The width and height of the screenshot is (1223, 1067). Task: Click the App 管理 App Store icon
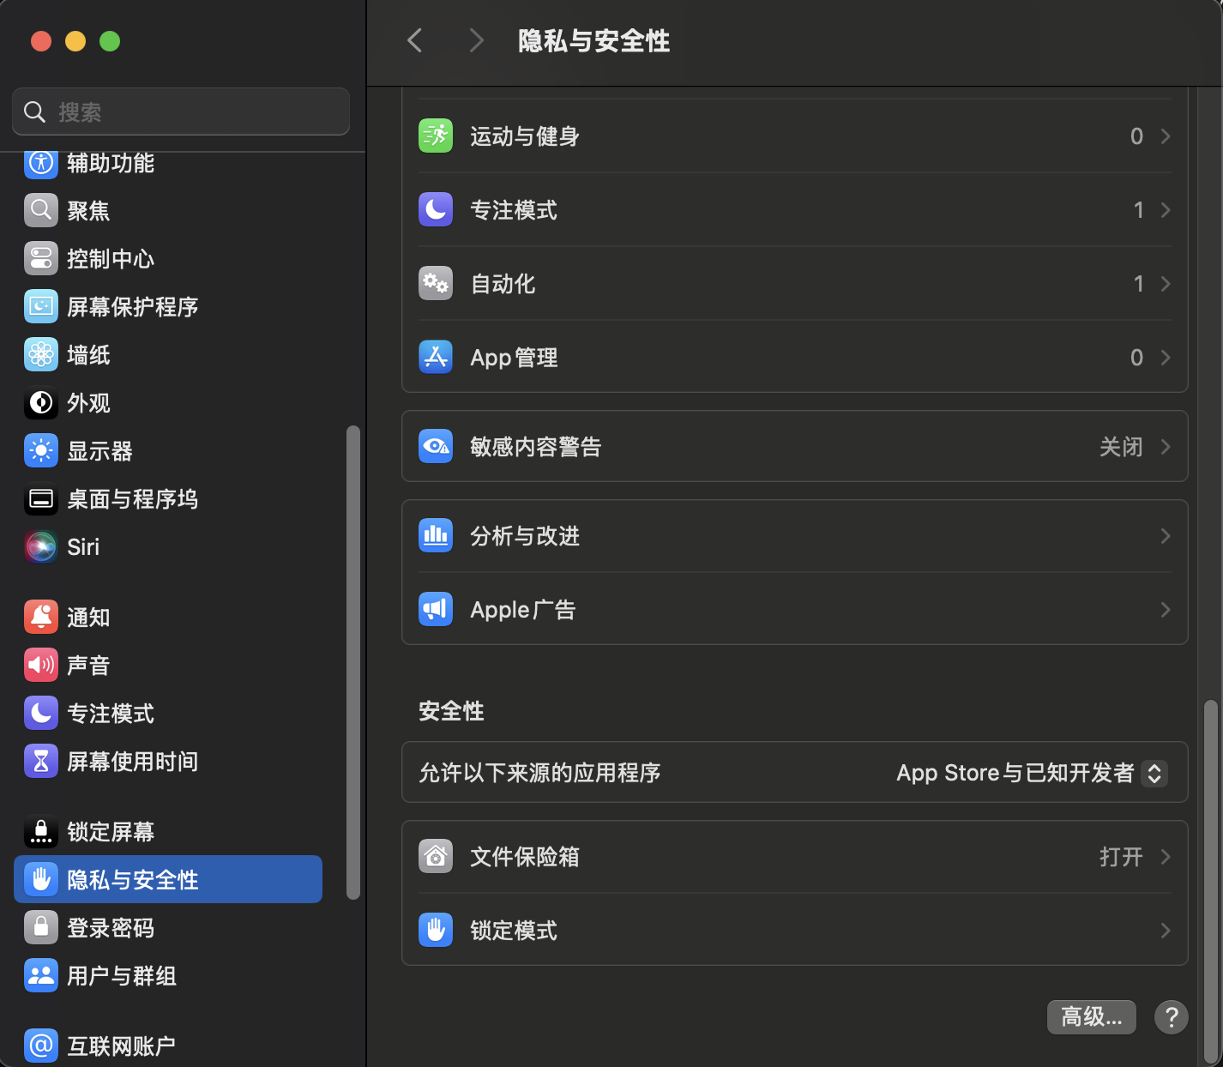tap(436, 358)
